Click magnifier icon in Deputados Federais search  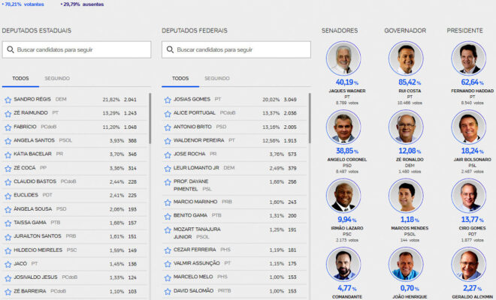pyautogui.click(x=170, y=49)
